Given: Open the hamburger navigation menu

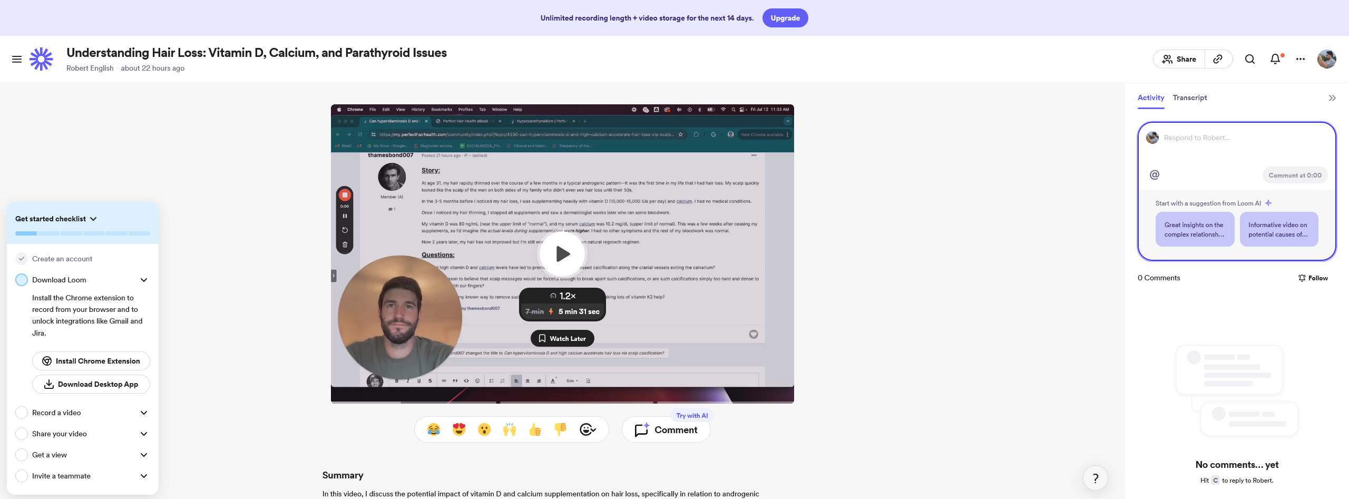Looking at the screenshot, I should pos(17,59).
